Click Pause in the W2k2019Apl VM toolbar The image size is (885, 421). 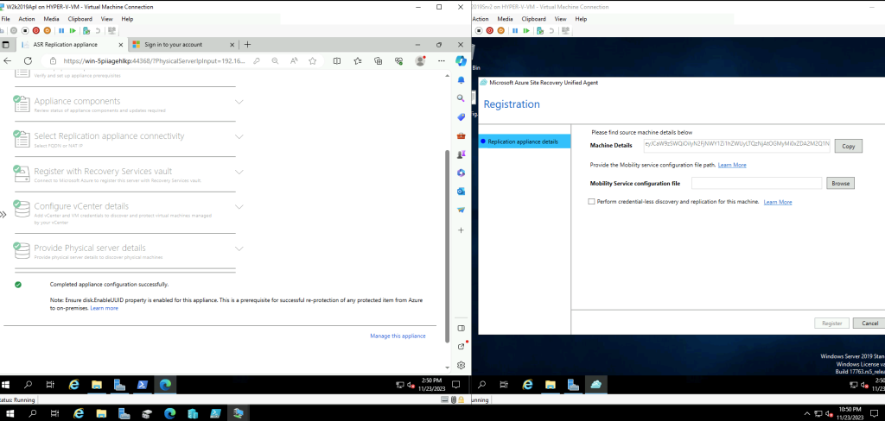63,30
